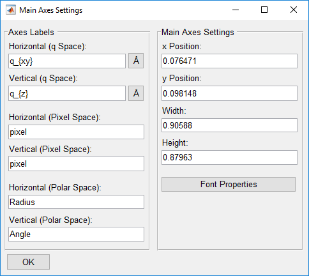Click the Height field with 0.87963
The width and height of the screenshot is (309, 276).
229,157
